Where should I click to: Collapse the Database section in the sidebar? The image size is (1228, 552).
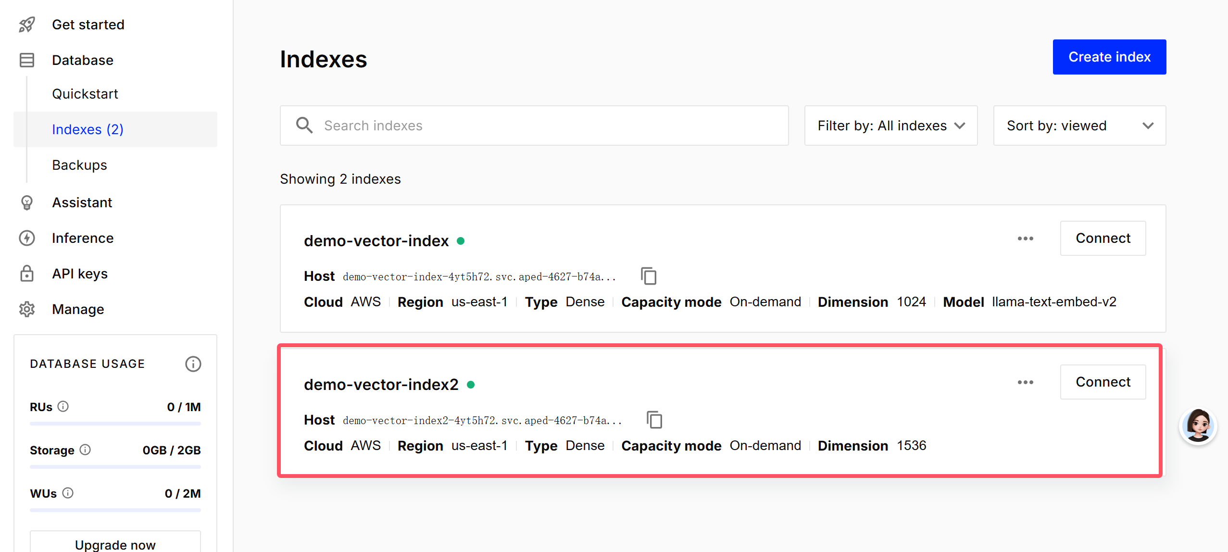pyautogui.click(x=82, y=60)
